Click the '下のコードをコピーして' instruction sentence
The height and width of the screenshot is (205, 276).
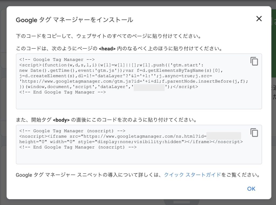(108, 36)
